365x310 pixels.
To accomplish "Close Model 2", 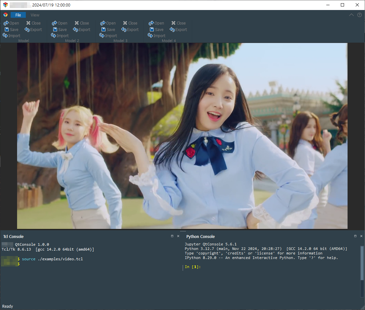I will click(x=82, y=23).
